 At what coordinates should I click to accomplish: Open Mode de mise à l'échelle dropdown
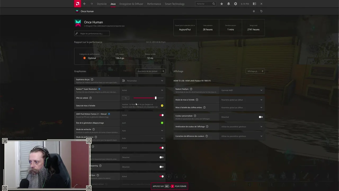tap(242, 100)
